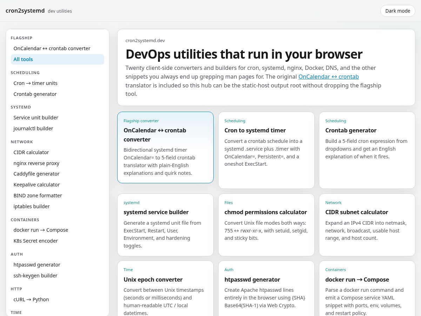The image size is (421, 316).
Task: Open the htpasswd generator card
Action: (266, 289)
